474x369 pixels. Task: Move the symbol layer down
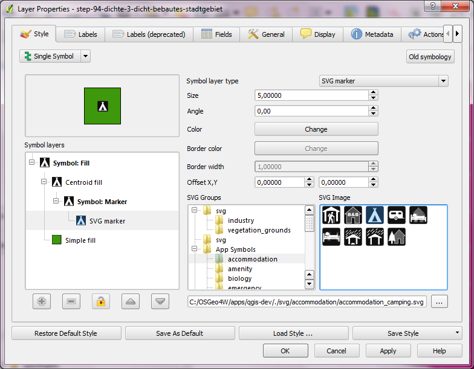[160, 301]
